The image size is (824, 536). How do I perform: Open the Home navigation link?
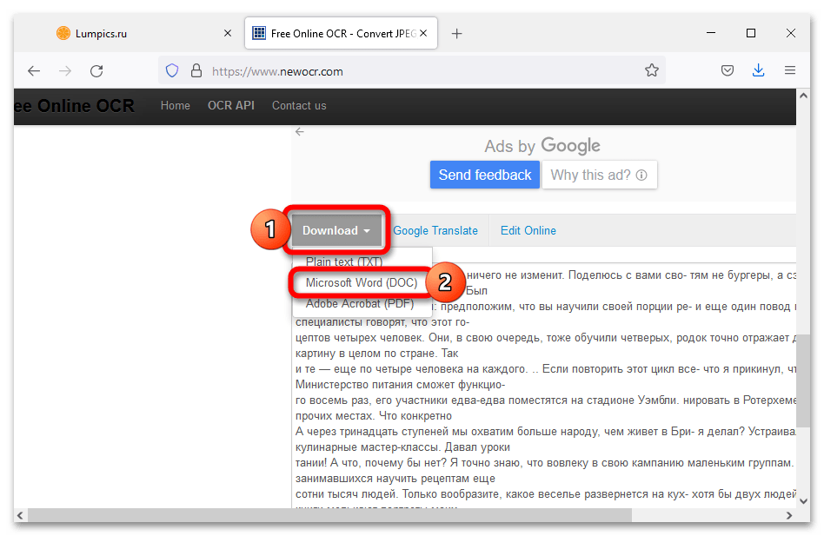[x=176, y=105]
